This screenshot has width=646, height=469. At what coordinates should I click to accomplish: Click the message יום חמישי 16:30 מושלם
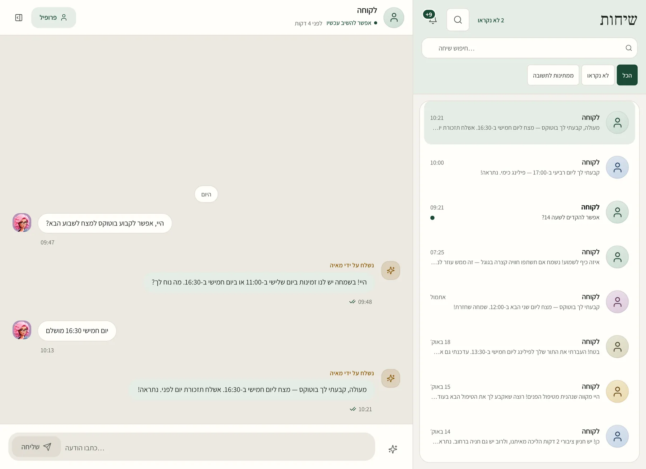77,331
